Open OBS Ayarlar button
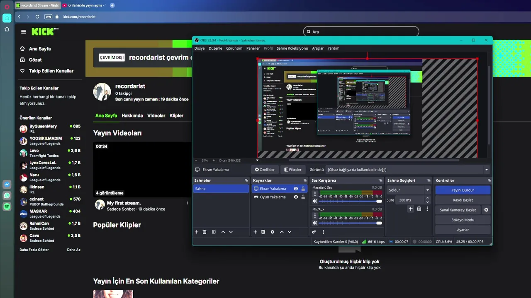The height and width of the screenshot is (298, 531). point(463,230)
